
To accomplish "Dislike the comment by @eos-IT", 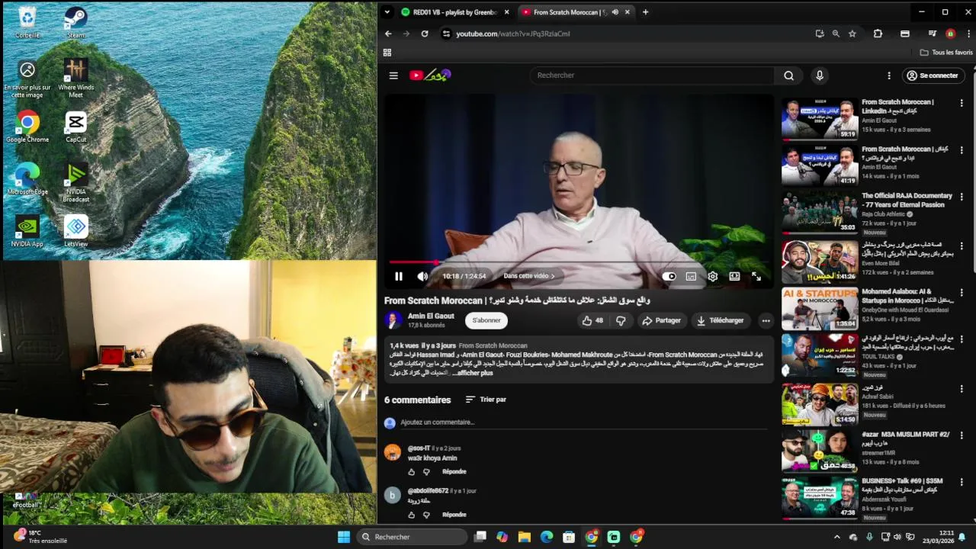I will pyautogui.click(x=426, y=472).
